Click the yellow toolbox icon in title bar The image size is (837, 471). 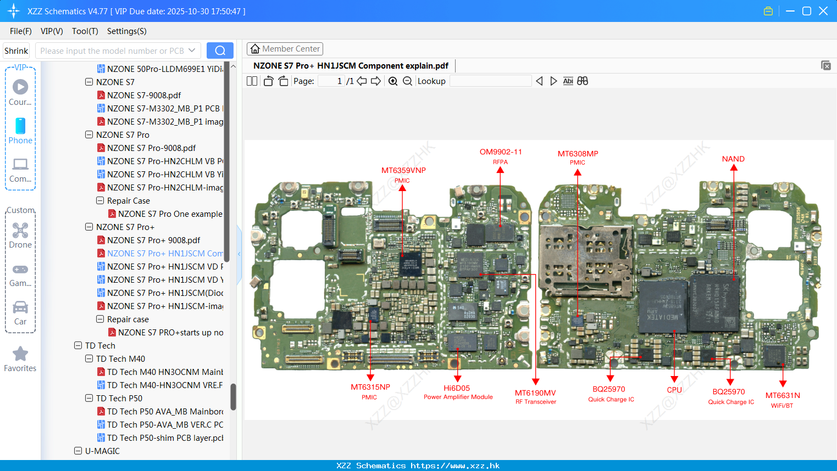768,11
